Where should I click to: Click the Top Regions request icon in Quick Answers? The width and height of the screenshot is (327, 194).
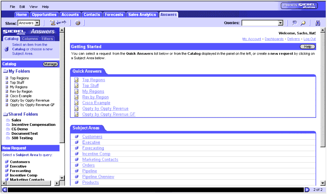point(76,80)
